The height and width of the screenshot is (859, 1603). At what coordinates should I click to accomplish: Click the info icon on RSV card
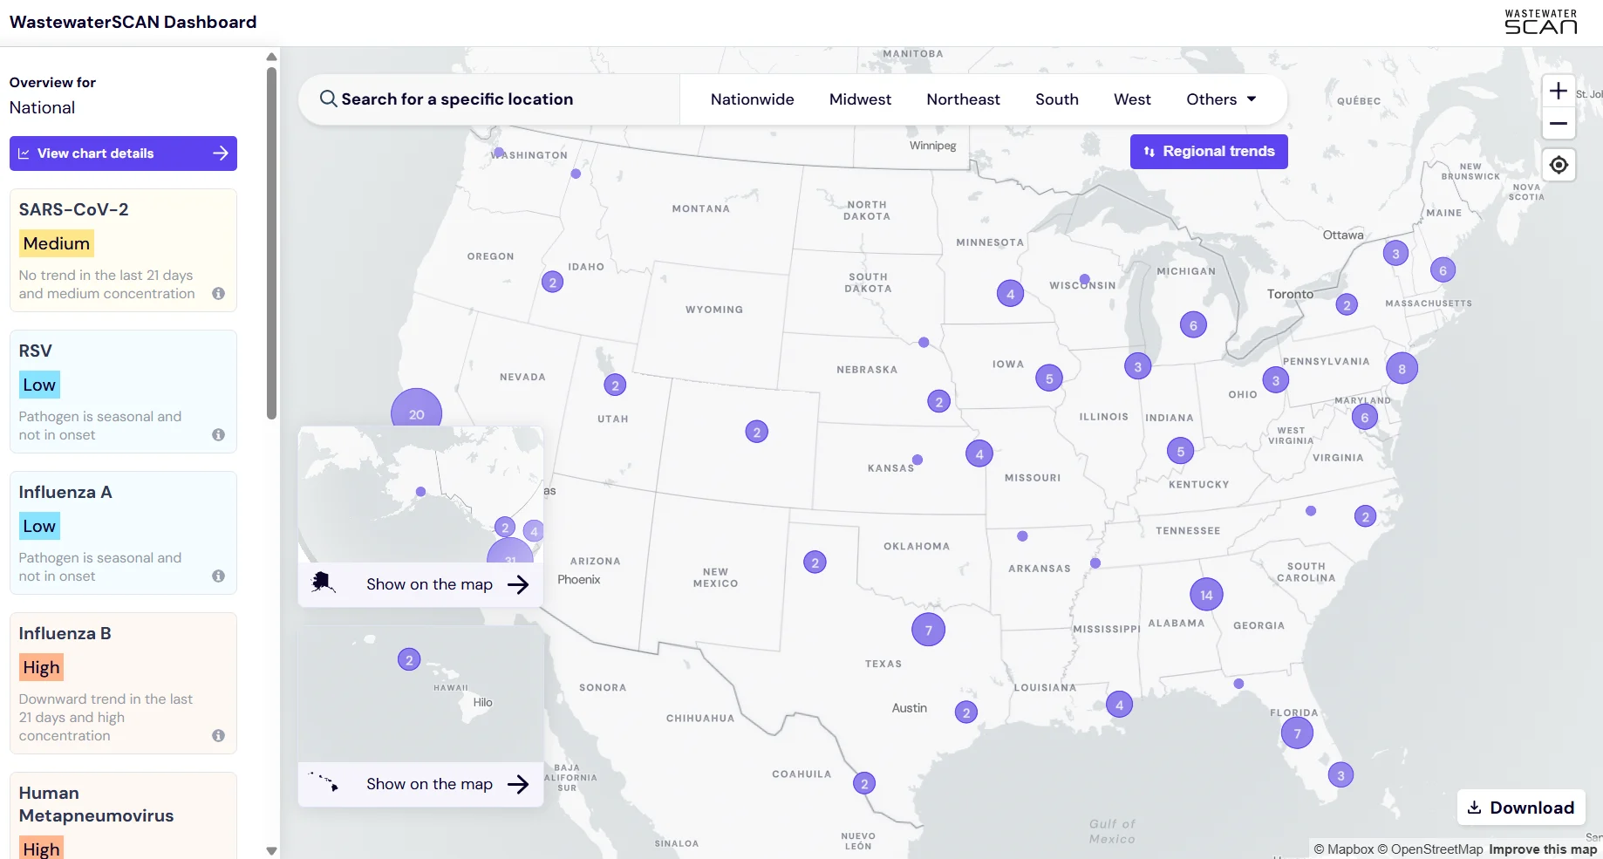pyautogui.click(x=218, y=435)
